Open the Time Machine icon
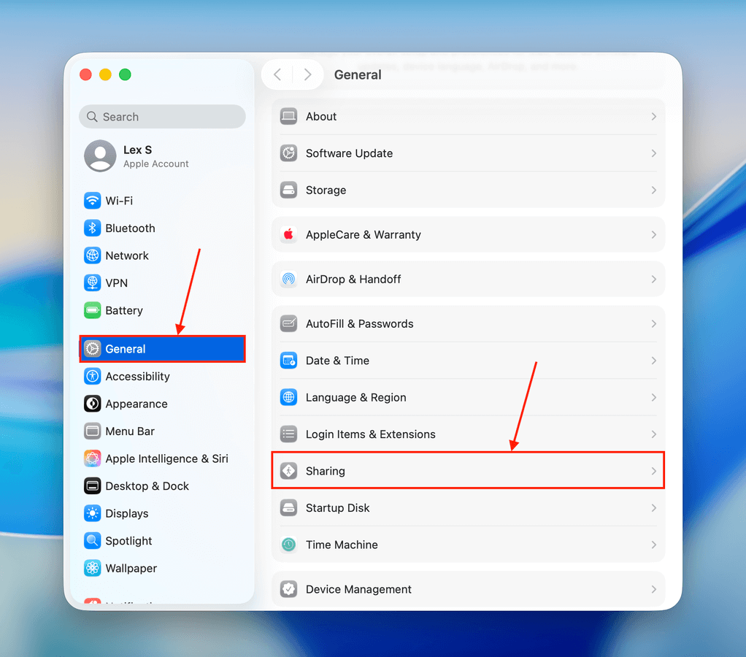This screenshot has height=657, width=746. click(x=289, y=545)
